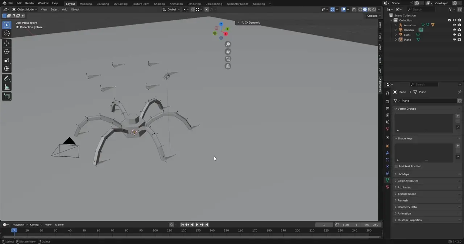Select the Rotate tool in toolbar
Viewport: 464px width, 244px height.
[x=7, y=52]
